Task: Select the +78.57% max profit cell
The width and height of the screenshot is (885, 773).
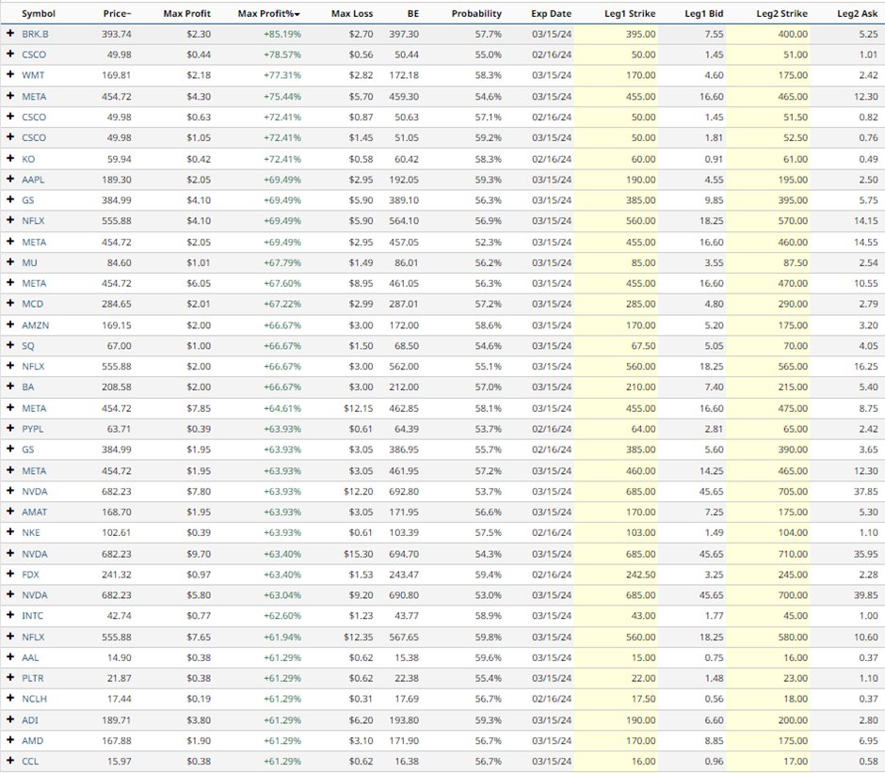Action: point(282,55)
